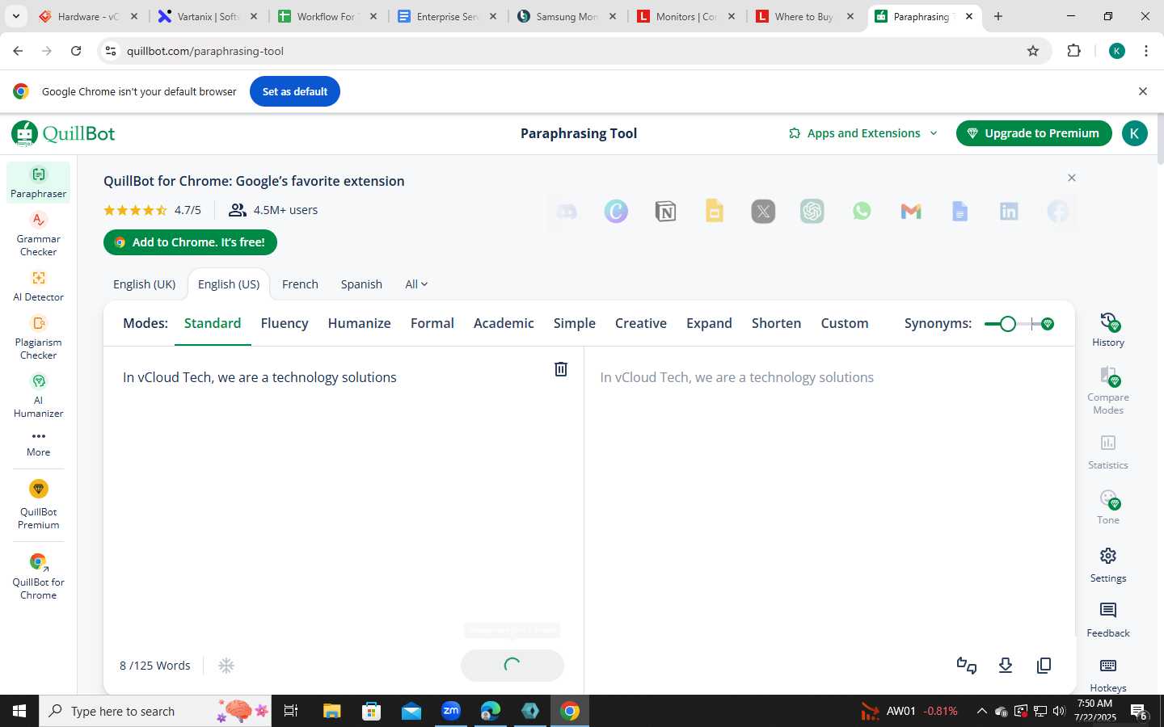1164x727 pixels.
Task: Set Chrome as default browser
Action: (x=295, y=91)
